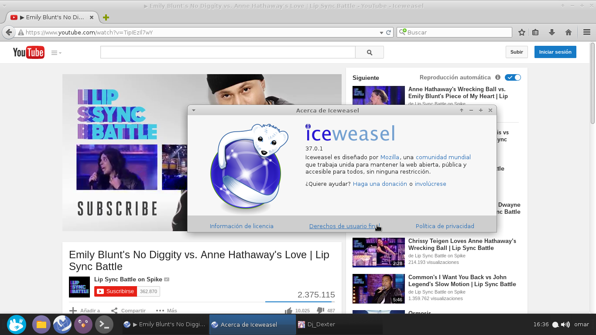The height and width of the screenshot is (335, 596).
Task: Open Chrissy Teigen Loves video thumbnail
Action: pos(379,252)
